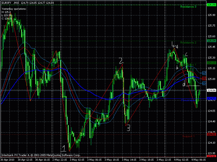Click the '30 Apr 2010' time label

tap(8, 160)
